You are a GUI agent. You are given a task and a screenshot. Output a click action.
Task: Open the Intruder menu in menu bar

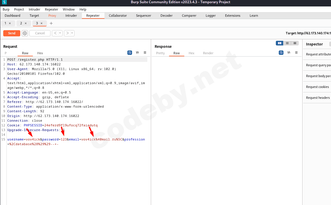click(x=34, y=9)
